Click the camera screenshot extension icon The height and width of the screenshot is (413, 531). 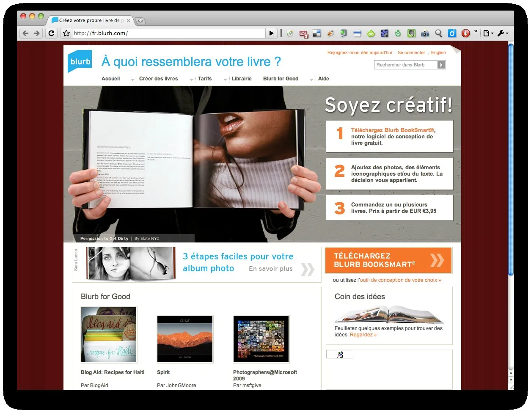[425, 33]
